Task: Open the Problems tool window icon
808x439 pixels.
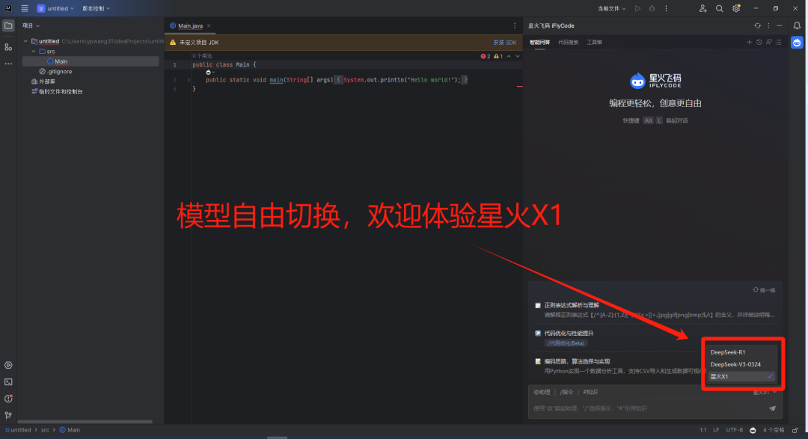Action: point(8,399)
